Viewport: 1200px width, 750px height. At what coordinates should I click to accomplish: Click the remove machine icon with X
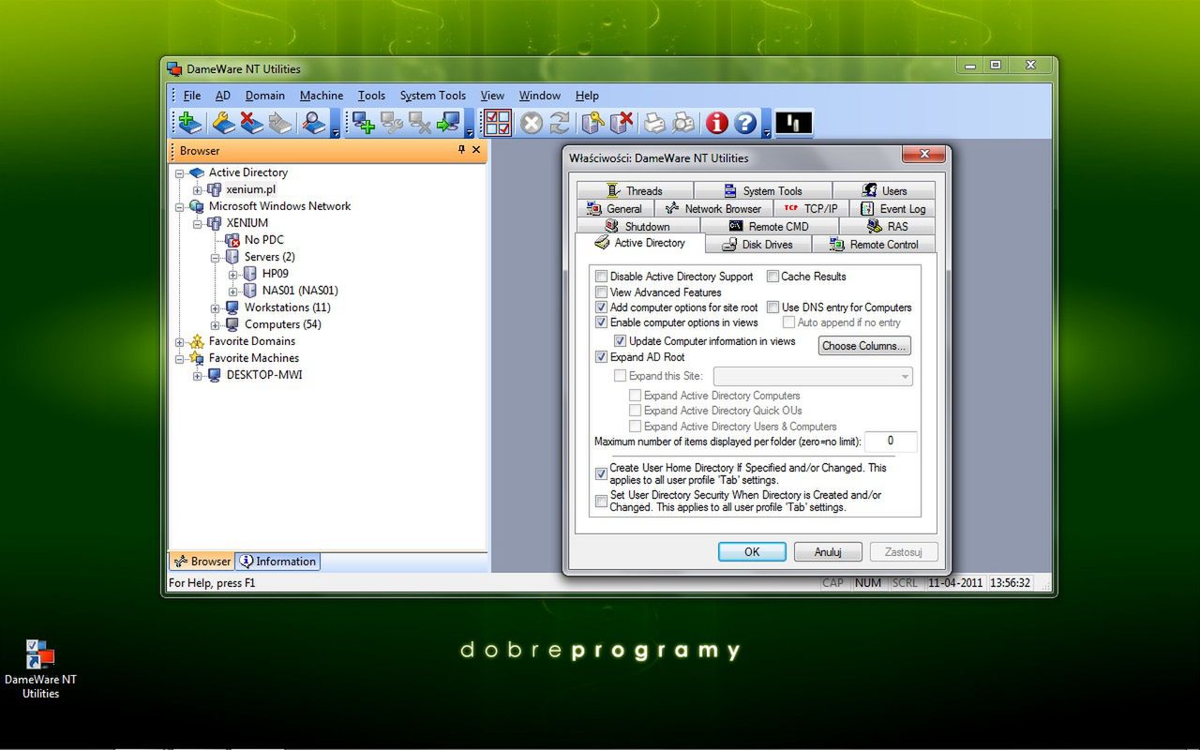pyautogui.click(x=420, y=123)
